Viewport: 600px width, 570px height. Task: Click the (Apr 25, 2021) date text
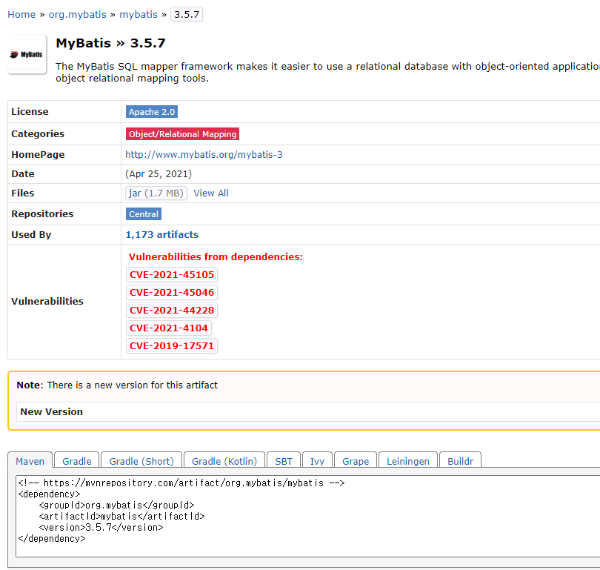point(159,173)
